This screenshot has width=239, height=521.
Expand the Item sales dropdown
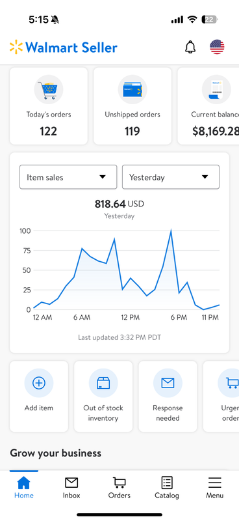coord(68,177)
